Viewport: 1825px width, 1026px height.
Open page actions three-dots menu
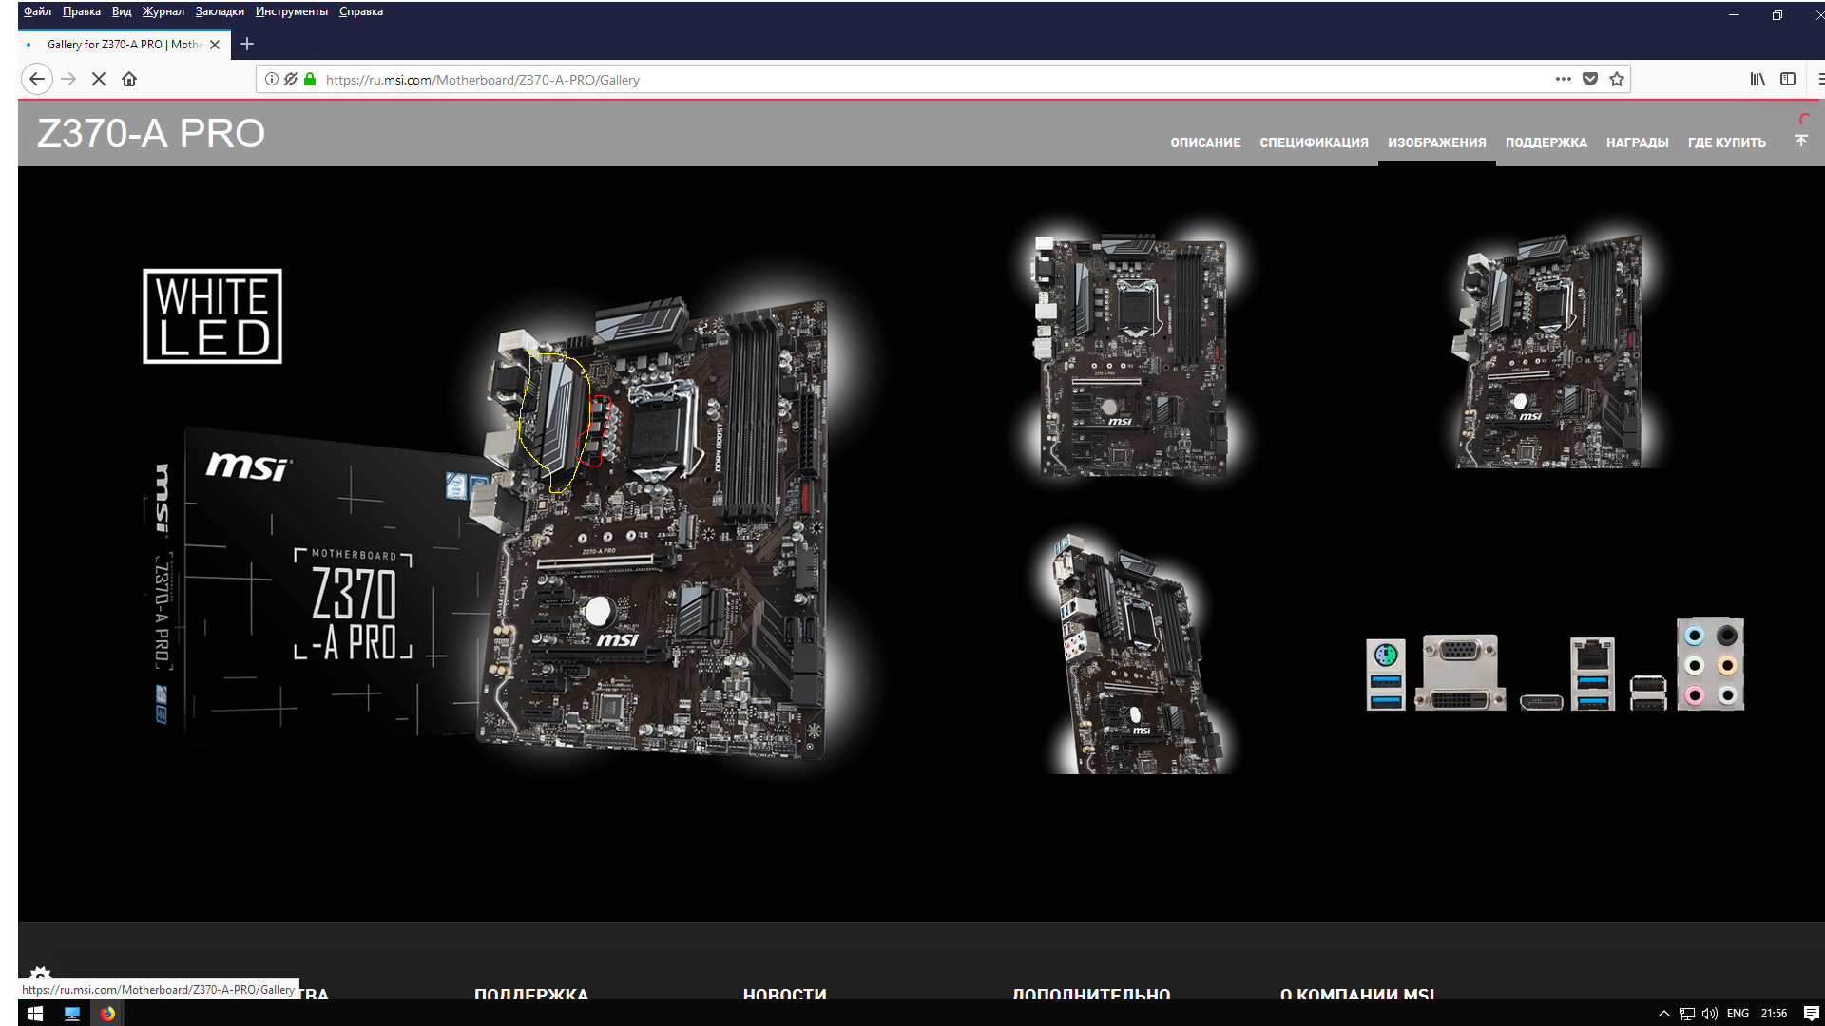[x=1563, y=80]
